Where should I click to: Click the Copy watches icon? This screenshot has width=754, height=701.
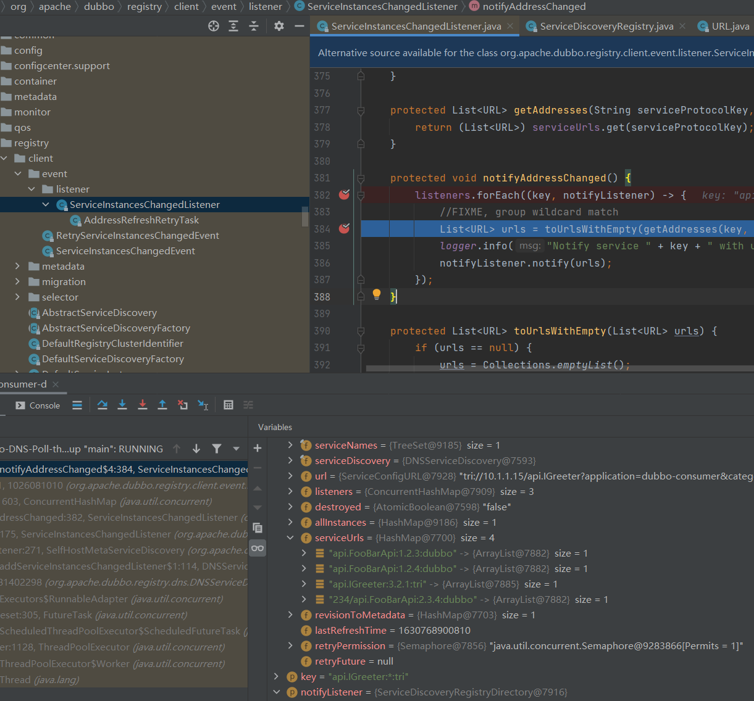258,528
